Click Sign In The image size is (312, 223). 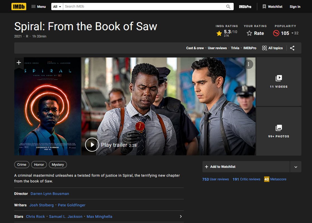[x=295, y=7]
